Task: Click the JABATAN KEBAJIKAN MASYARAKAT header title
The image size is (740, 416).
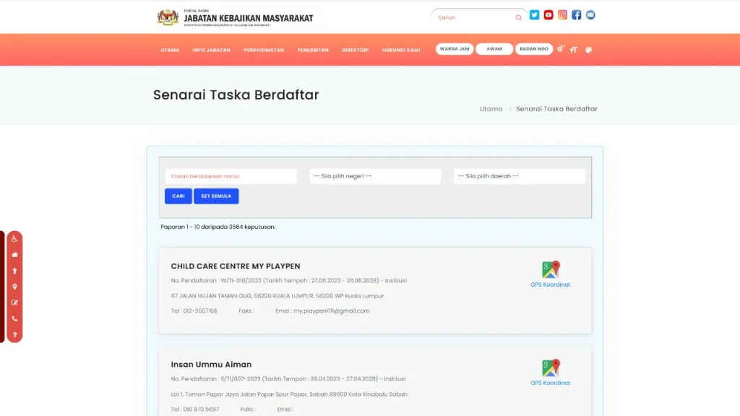Action: tap(249, 18)
